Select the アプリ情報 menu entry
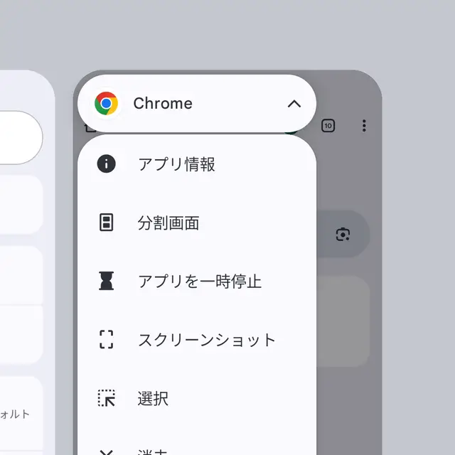Screen dimensions: 455x455 tap(197, 164)
